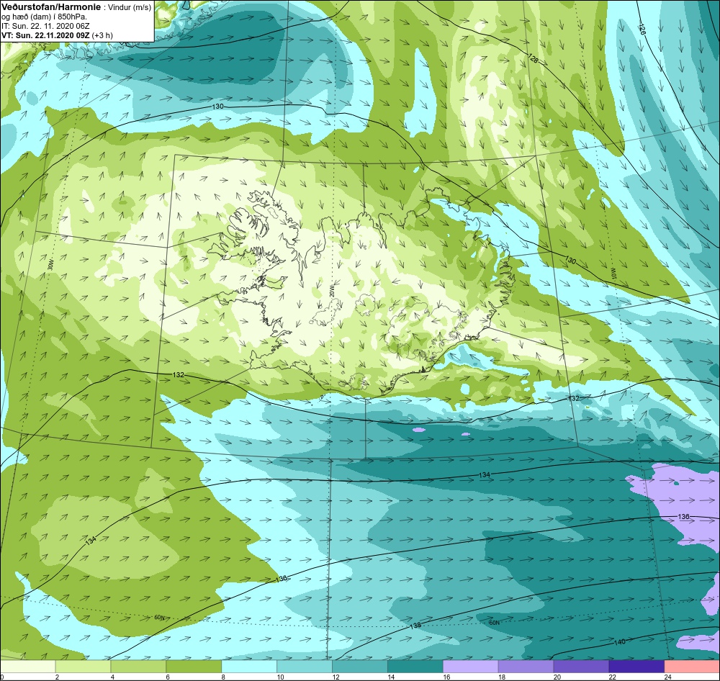Click the 20W longitude label over Iceland
720x681 pixels.
tap(331, 290)
